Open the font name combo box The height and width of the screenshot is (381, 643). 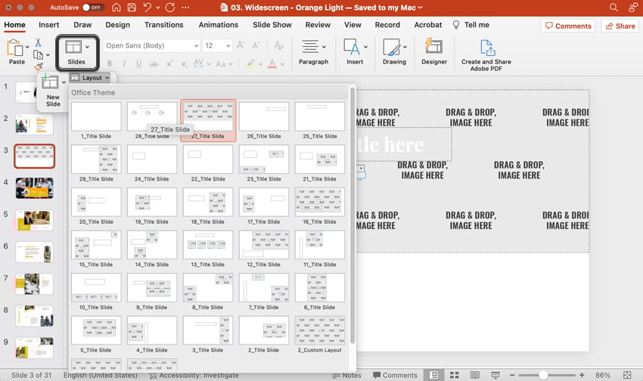[151, 46]
